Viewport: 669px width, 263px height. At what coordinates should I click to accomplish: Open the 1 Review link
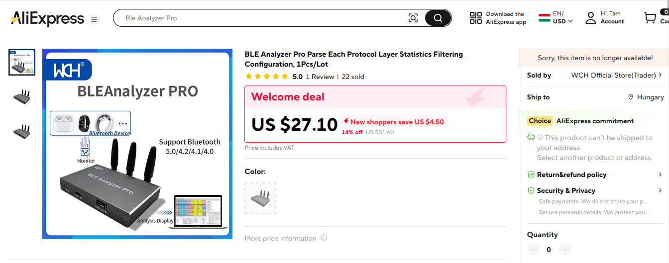[x=320, y=77]
